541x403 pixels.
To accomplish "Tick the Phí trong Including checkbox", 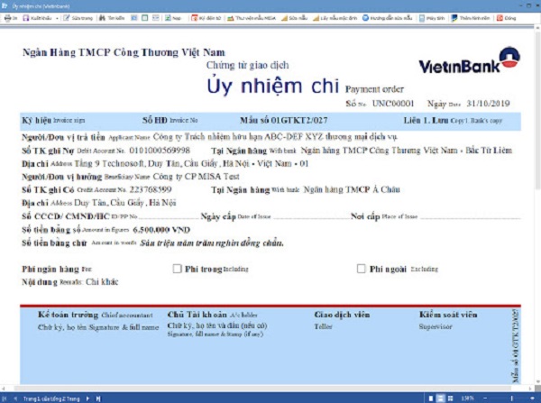I will point(177,269).
